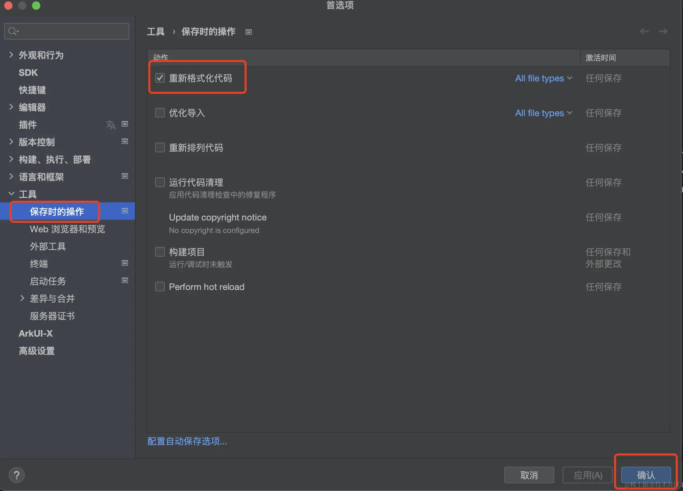Viewport: 683px width, 491px height.
Task: Select Web 浏览器和预览 settings page
Action: 67,229
